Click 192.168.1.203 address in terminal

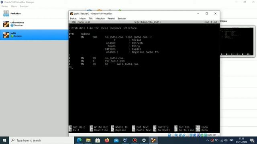115,61
